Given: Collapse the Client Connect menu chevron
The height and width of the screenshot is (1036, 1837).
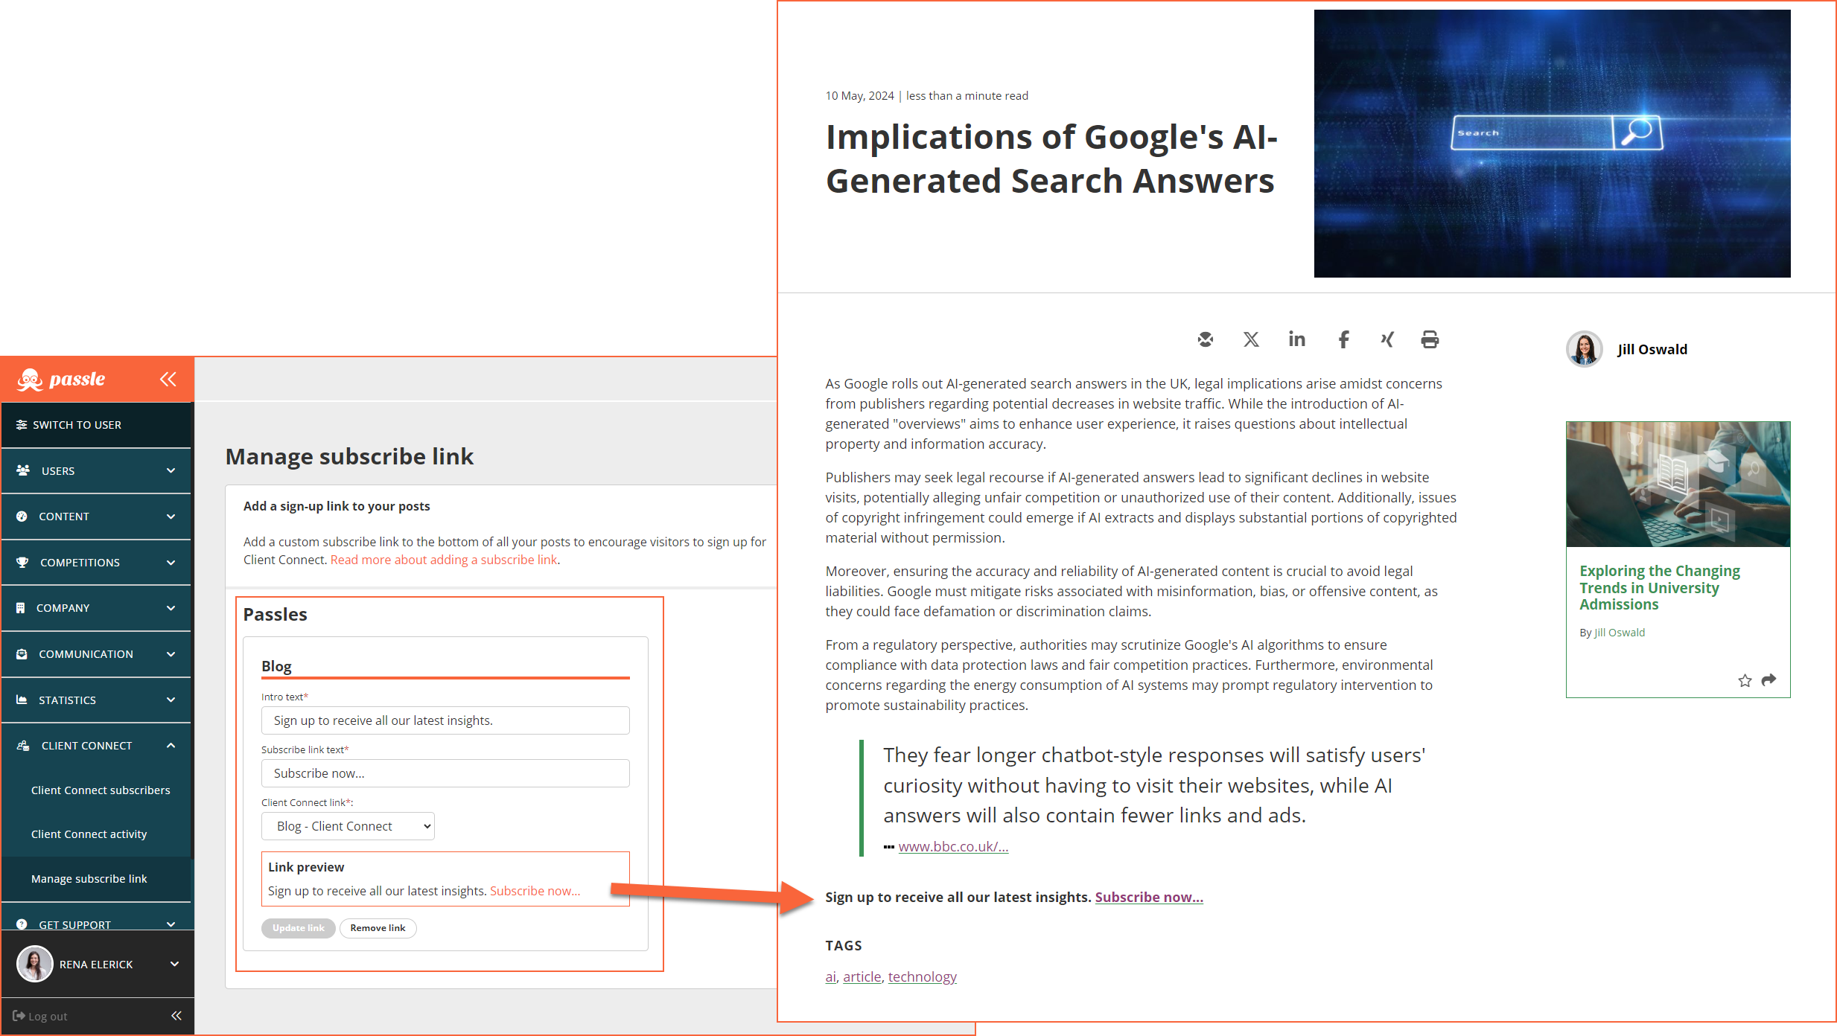Looking at the screenshot, I should click(x=171, y=746).
